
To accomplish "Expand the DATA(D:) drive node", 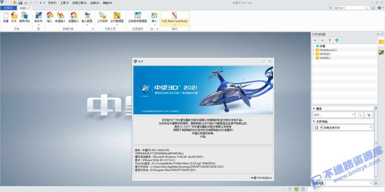I will [314, 54].
